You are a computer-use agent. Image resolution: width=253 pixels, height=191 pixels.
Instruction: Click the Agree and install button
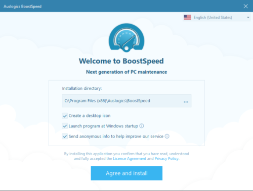click(126, 173)
